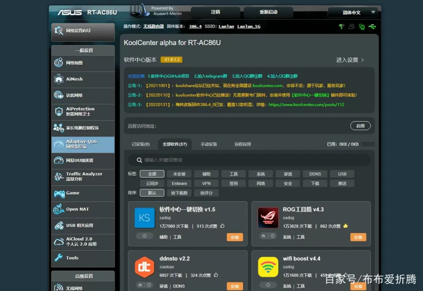Sort by 默认 order

coord(152,193)
